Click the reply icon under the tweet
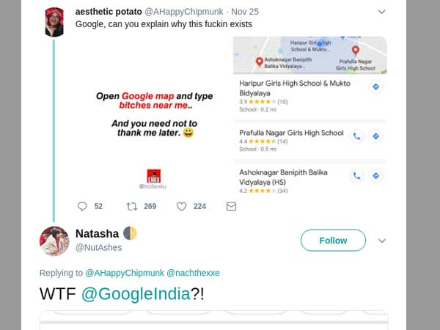This screenshot has width=440, height=330. 82,207
